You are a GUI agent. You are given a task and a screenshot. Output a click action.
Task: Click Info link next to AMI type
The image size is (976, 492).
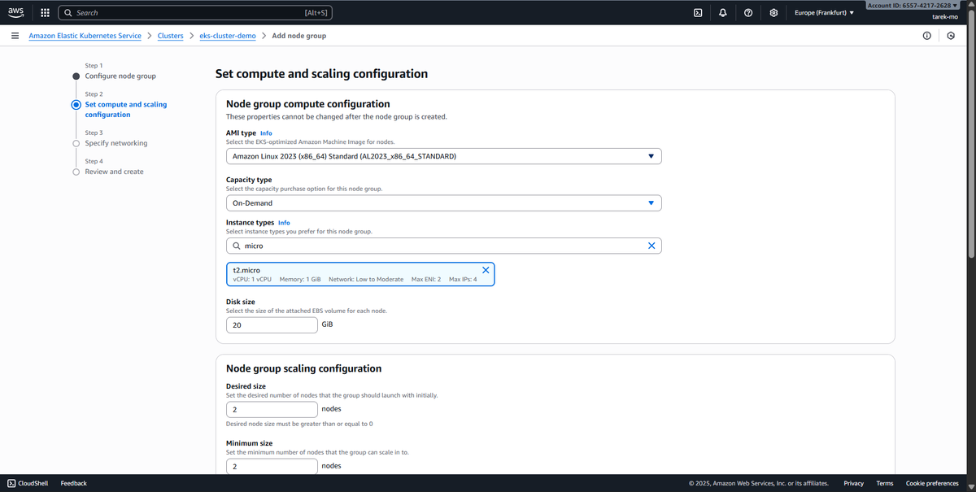[266, 133]
